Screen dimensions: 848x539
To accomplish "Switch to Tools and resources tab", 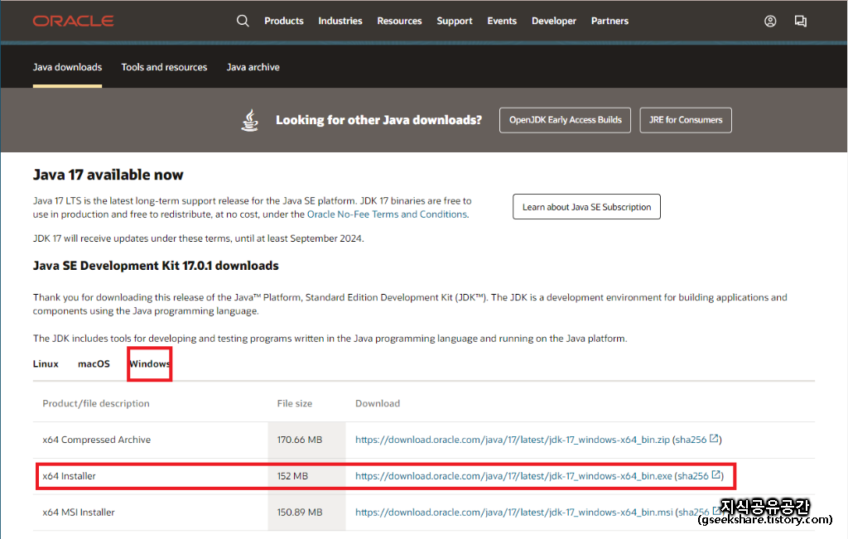I will tap(164, 67).
